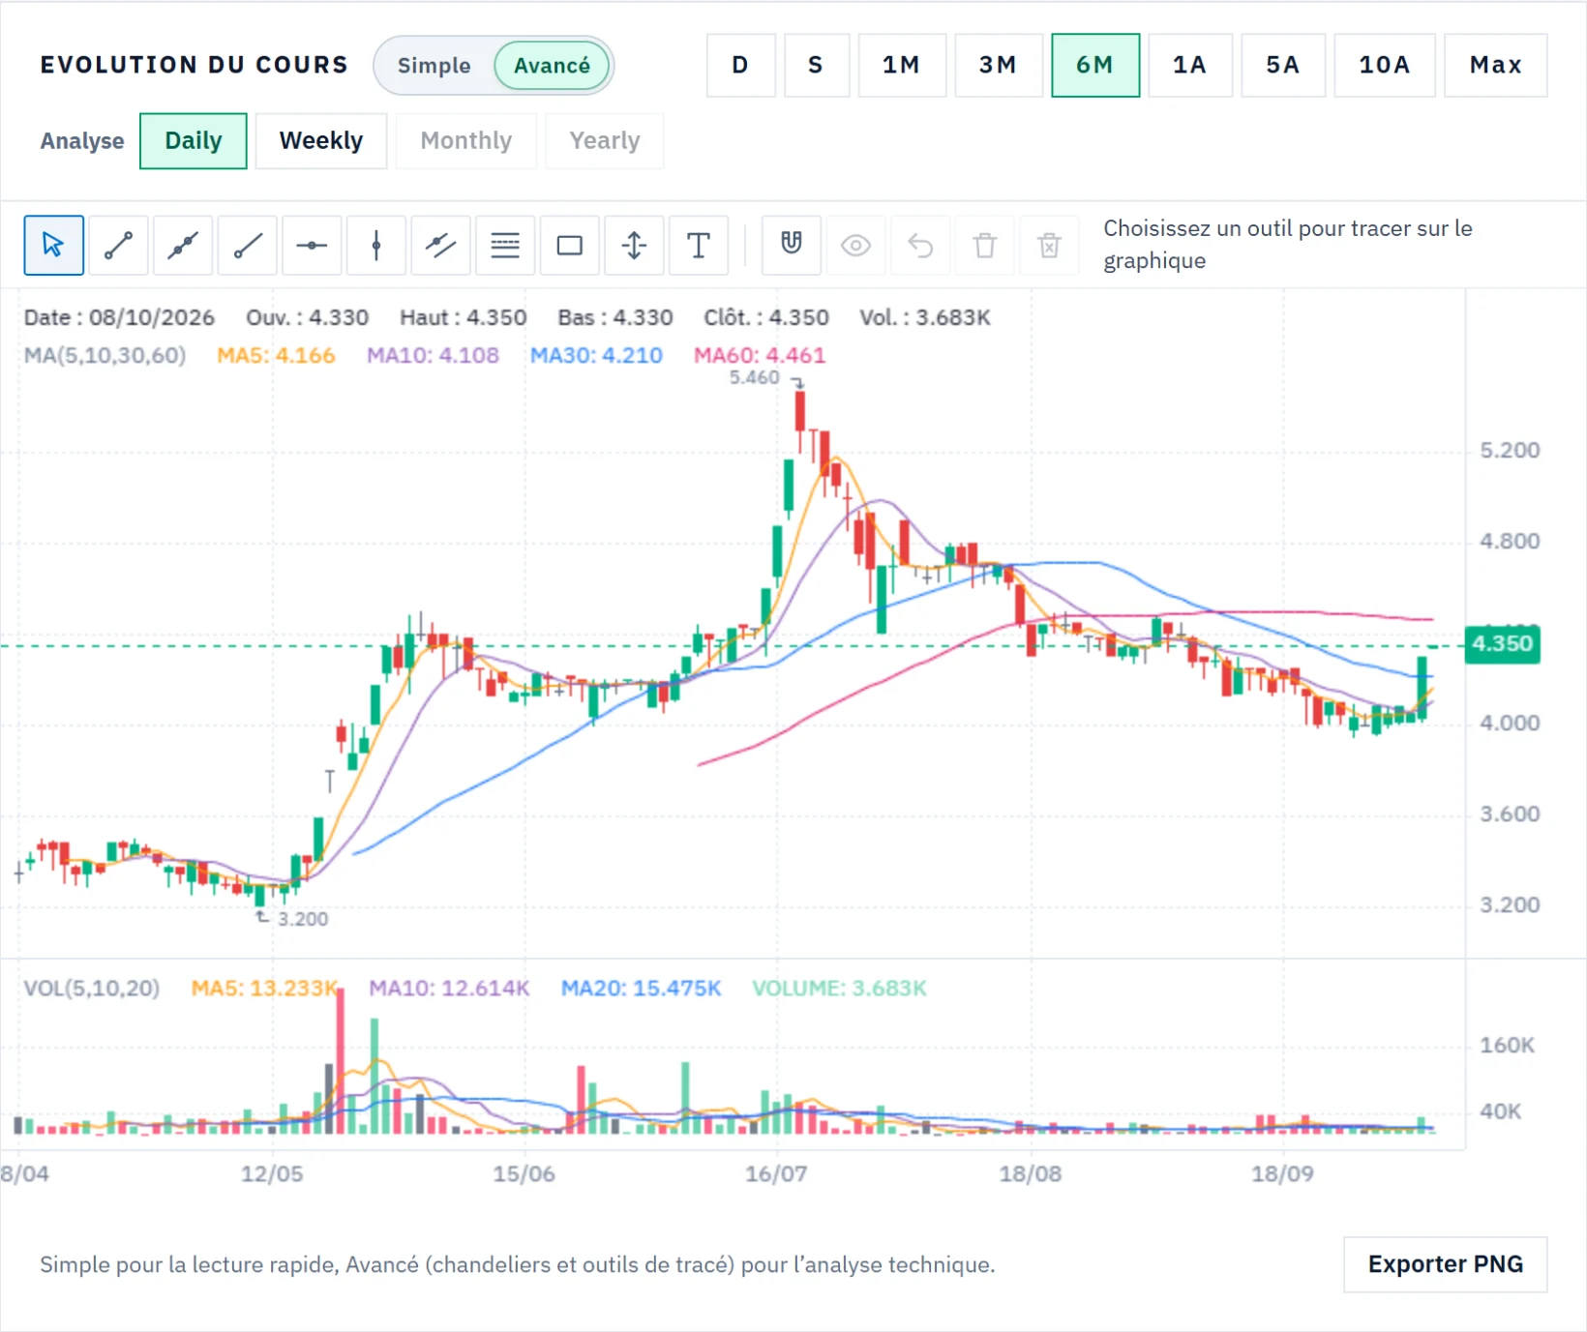Click the MA30: 4.210 indicator legend
The image size is (1587, 1332).
[x=596, y=356]
